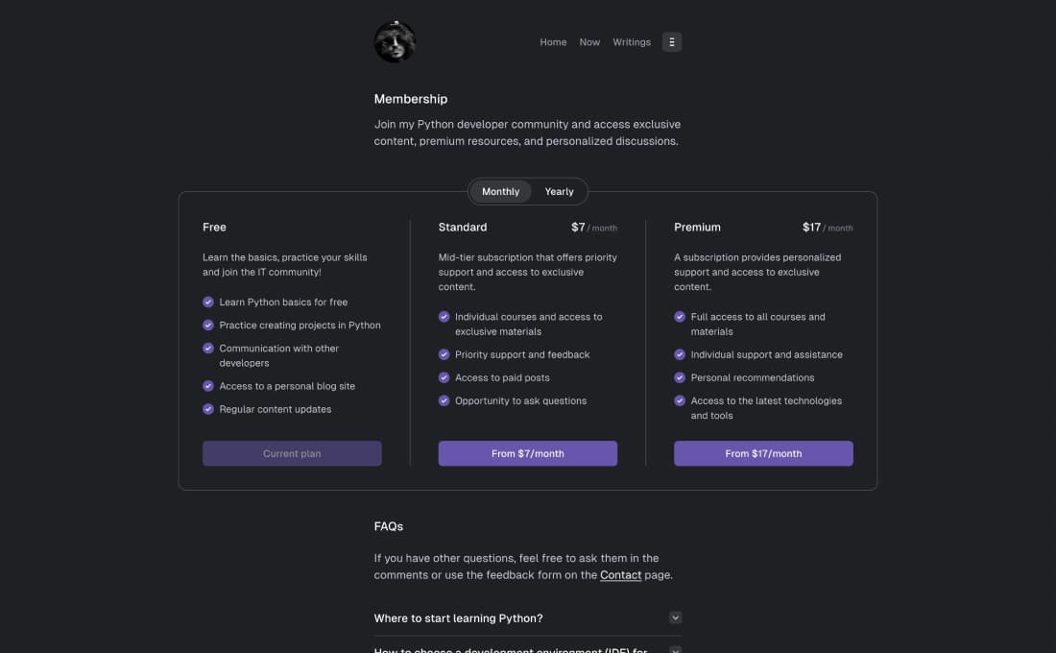Subscribe with From $7/month button
Screen dimensions: 1056x653
coord(528,453)
